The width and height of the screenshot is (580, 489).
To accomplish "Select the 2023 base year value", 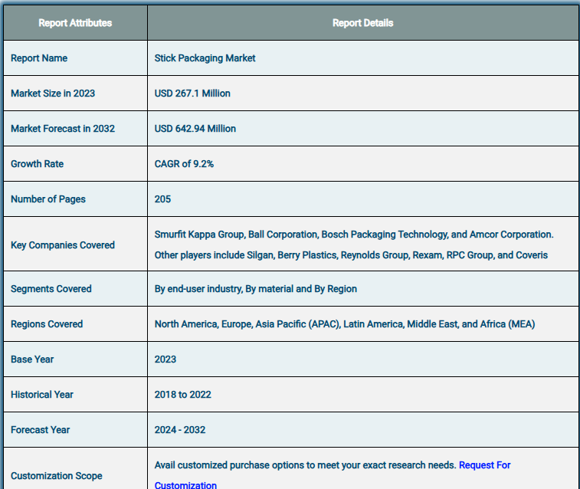I will pos(165,359).
